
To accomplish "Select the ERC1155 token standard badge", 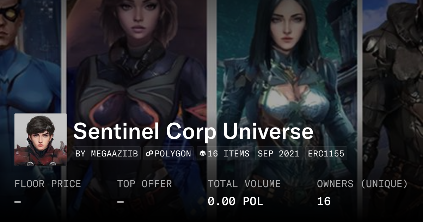I will point(326,154).
